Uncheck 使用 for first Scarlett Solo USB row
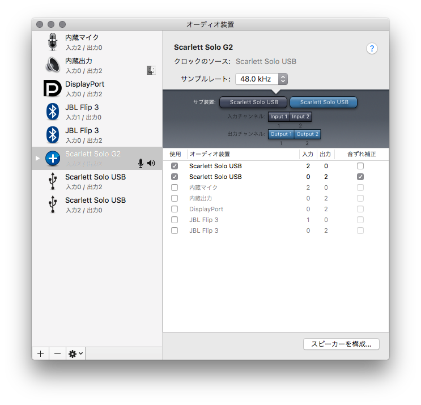421x405 pixels. click(x=175, y=166)
